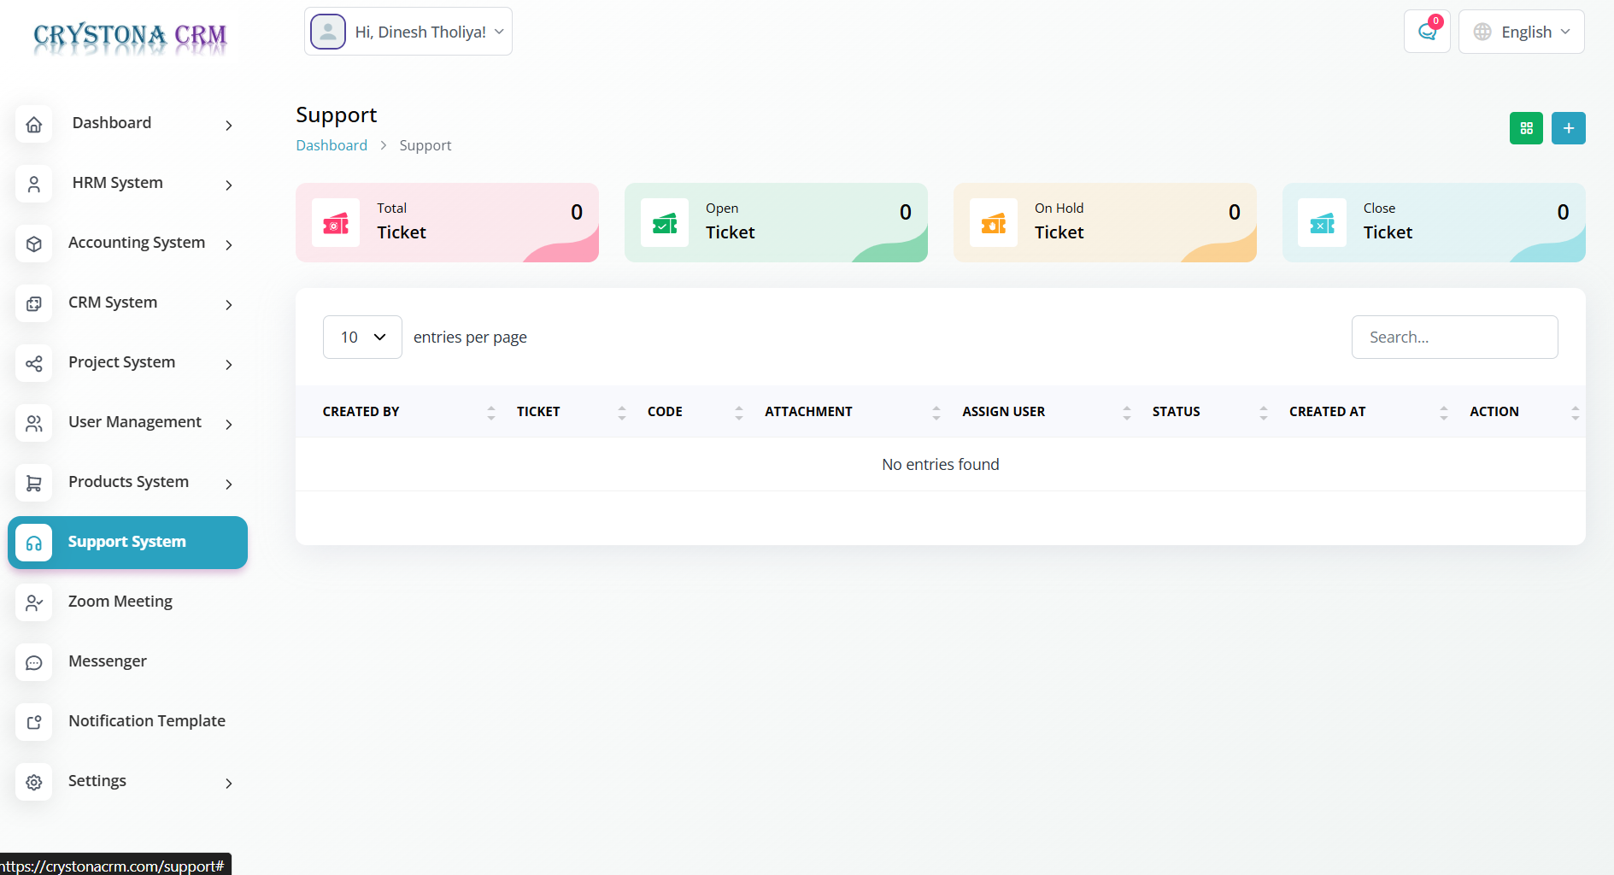Screen dimensions: 1614x875
Task: Click the blue plus create ticket icon
Action: [x=1568, y=128]
